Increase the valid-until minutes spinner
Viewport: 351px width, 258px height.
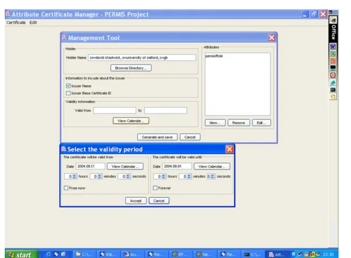tap(189, 175)
